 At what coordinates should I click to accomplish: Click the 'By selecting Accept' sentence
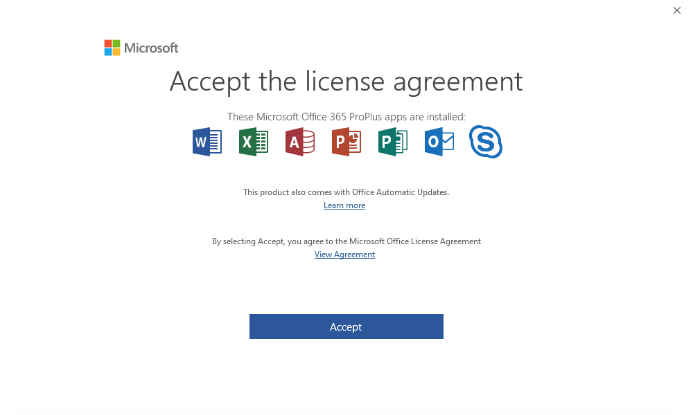(346, 241)
